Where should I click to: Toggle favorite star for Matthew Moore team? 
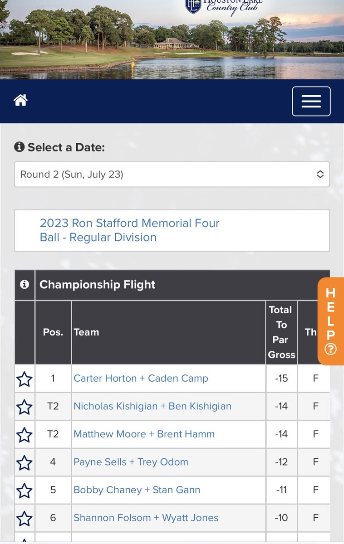point(25,435)
